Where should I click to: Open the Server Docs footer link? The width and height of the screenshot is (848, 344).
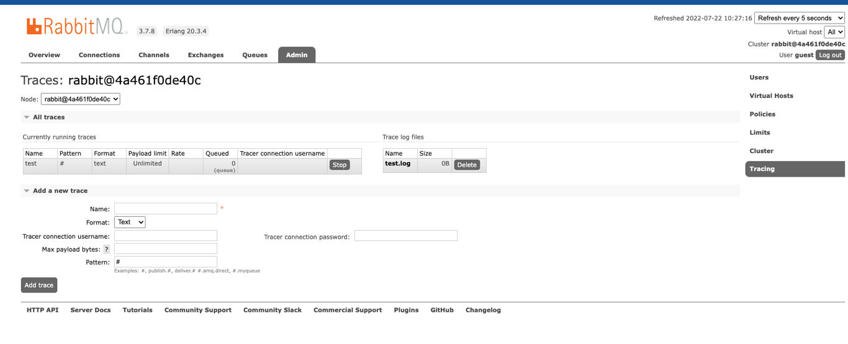(91, 310)
